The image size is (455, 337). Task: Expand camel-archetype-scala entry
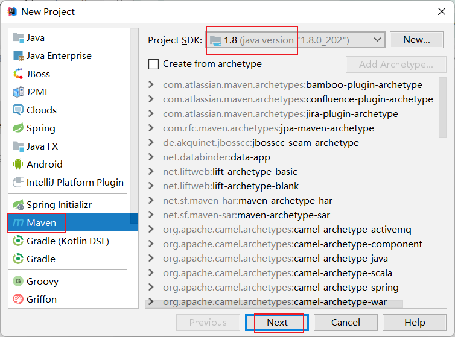coord(151,272)
